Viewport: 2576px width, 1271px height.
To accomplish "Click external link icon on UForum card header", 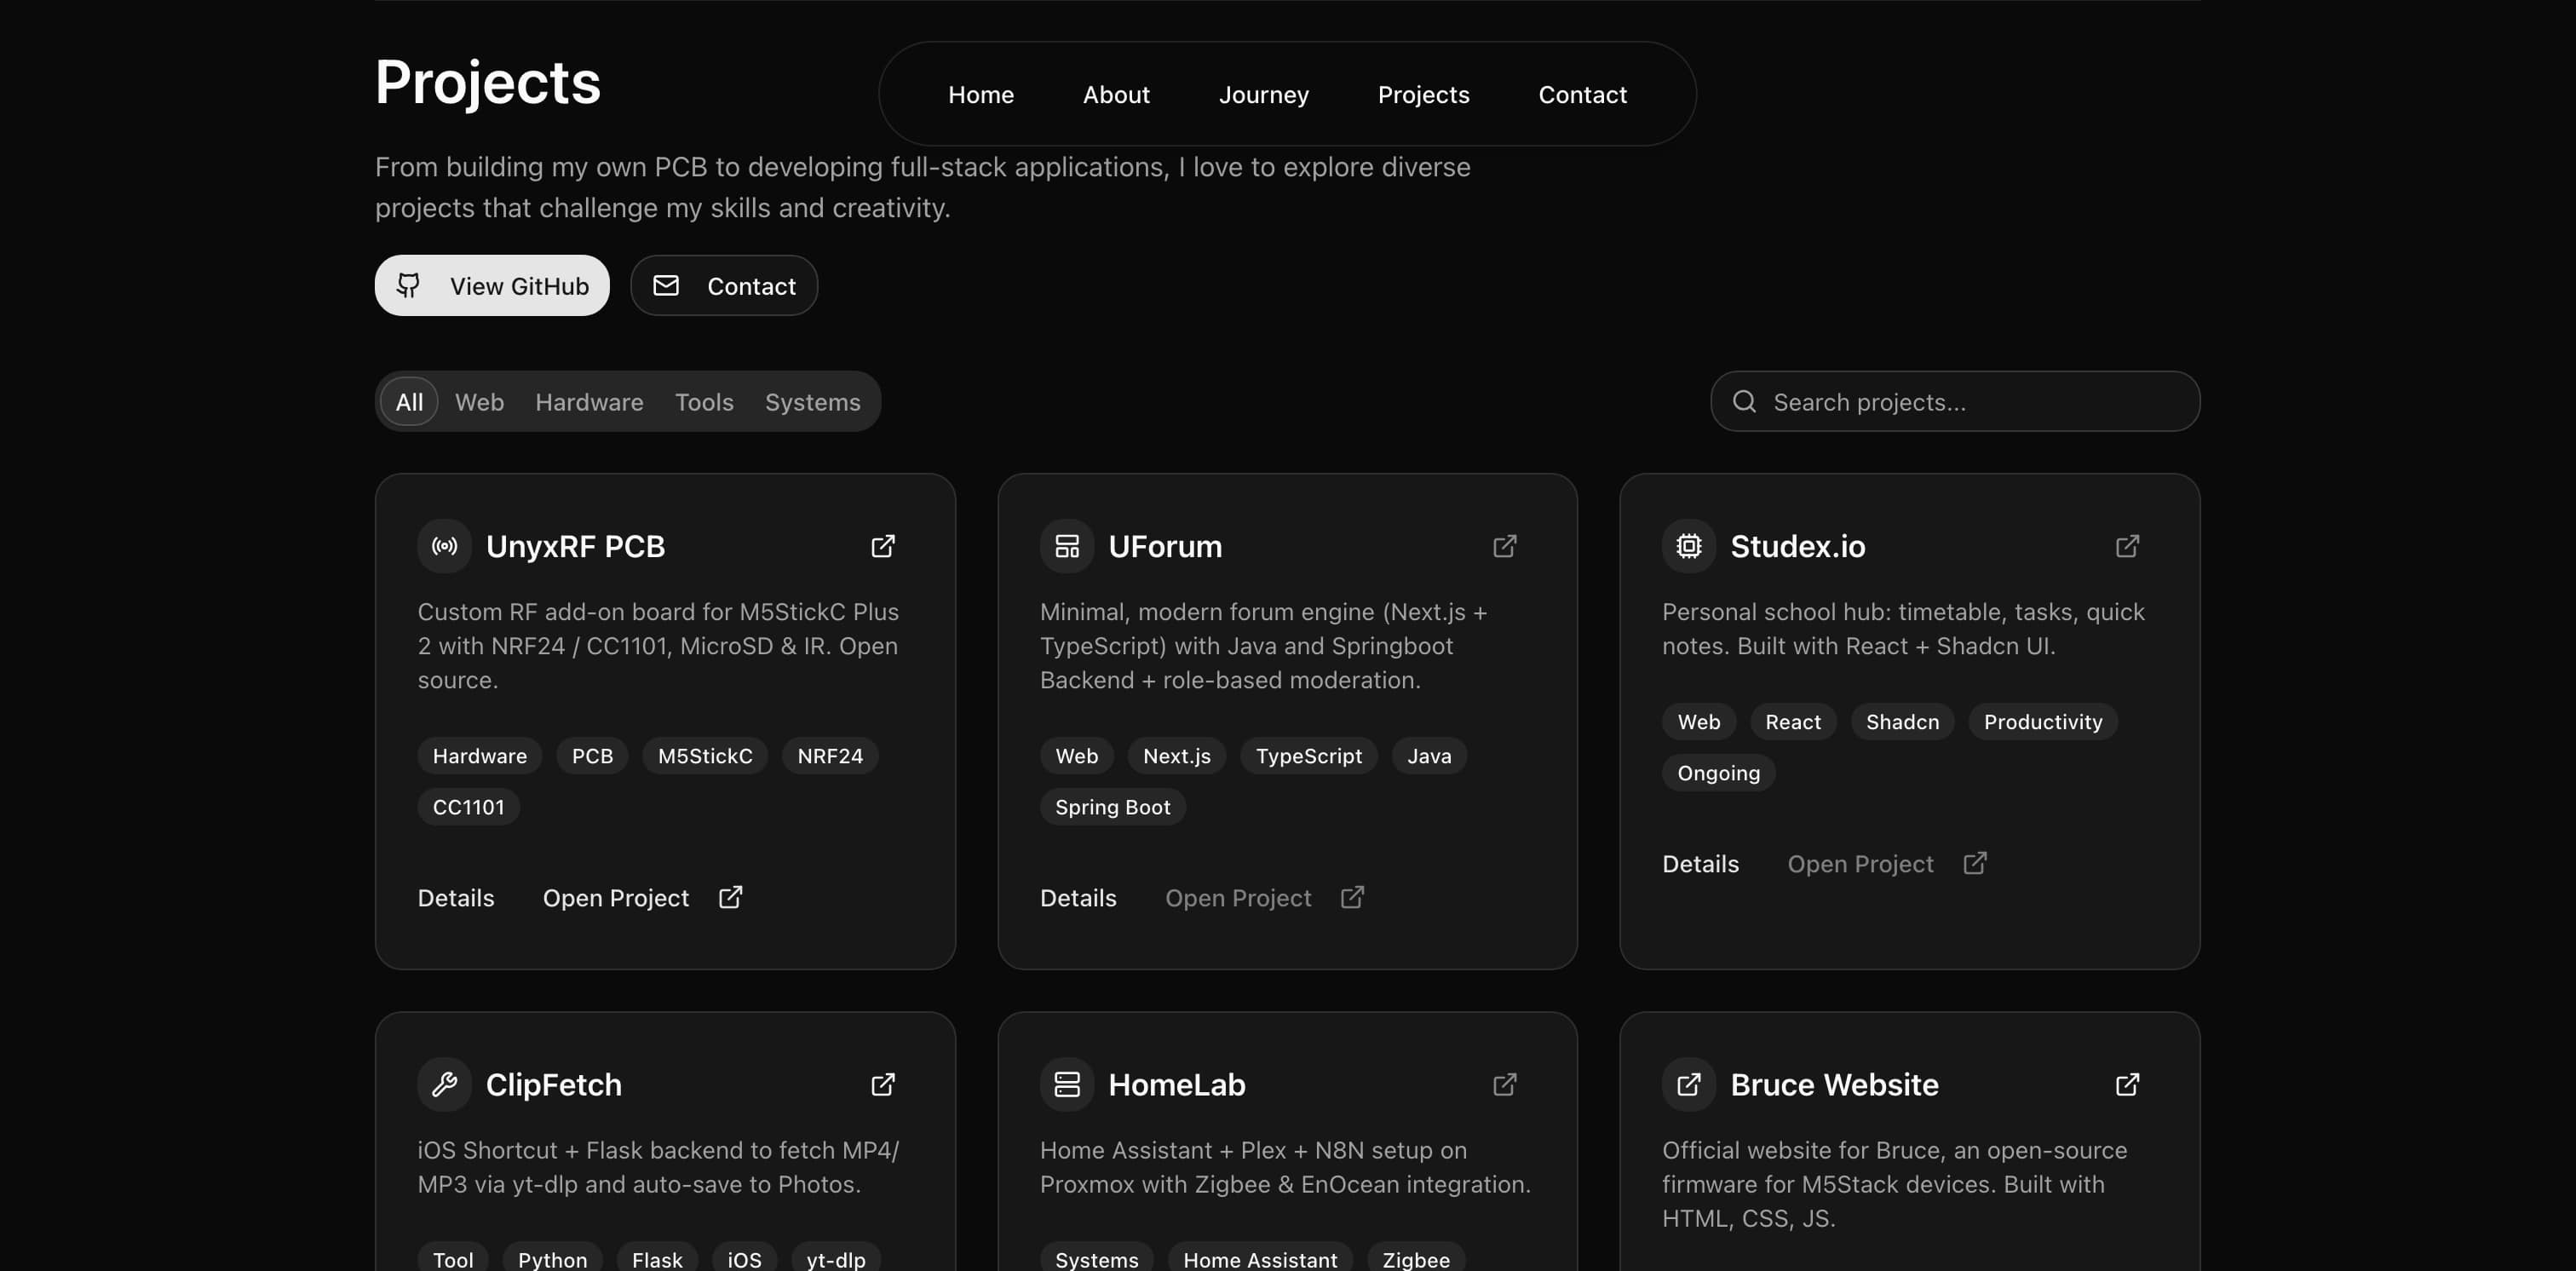I will click(x=1504, y=546).
